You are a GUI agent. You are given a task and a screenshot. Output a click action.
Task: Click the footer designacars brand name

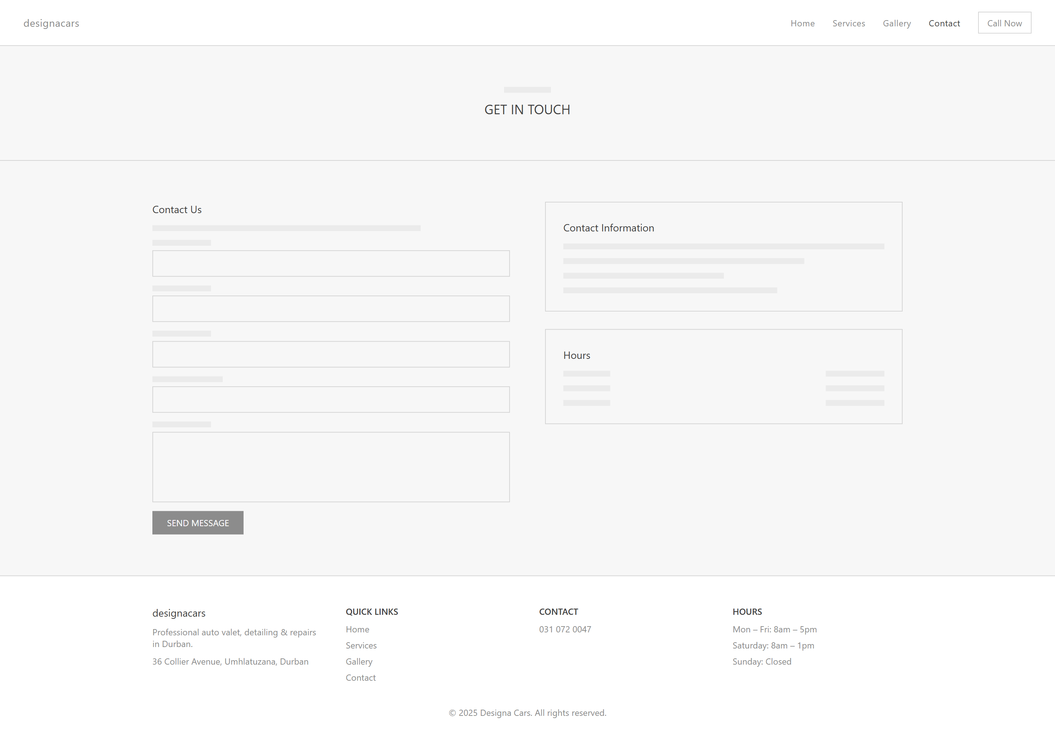point(178,613)
